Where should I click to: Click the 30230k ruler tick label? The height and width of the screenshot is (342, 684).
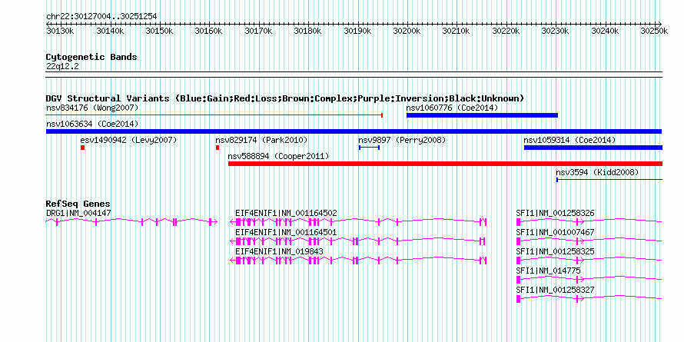coord(556,31)
